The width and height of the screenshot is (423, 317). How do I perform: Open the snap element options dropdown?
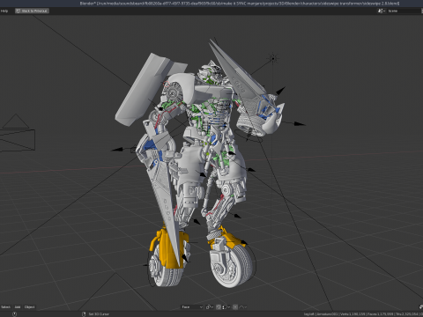tap(226, 307)
